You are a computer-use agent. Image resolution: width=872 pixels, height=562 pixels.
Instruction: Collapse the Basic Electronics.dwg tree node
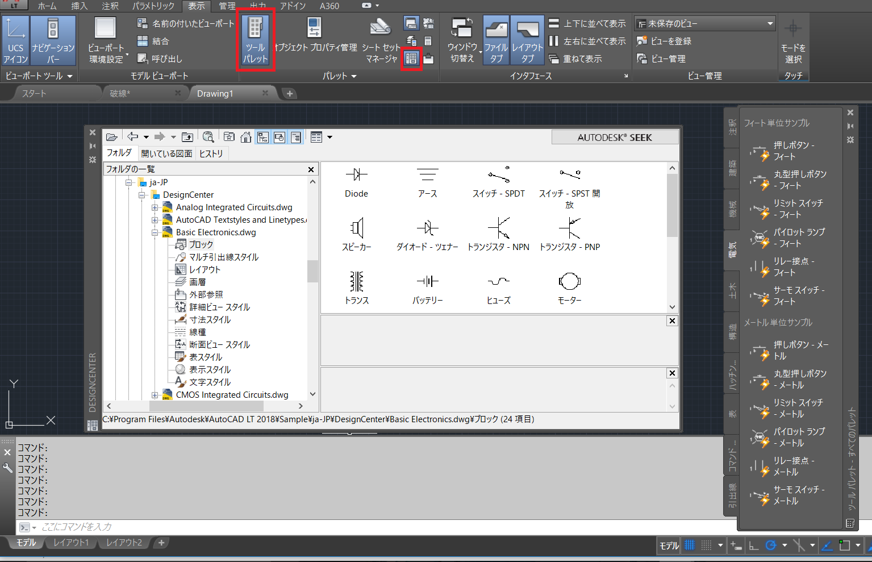pos(155,232)
